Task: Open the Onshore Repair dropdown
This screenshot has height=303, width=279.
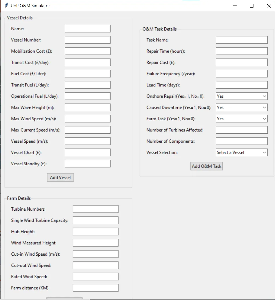Action: click(x=242, y=96)
